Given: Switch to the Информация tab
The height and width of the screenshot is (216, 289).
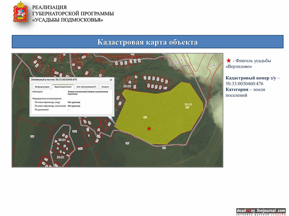Looking at the screenshot, I should point(42,87).
